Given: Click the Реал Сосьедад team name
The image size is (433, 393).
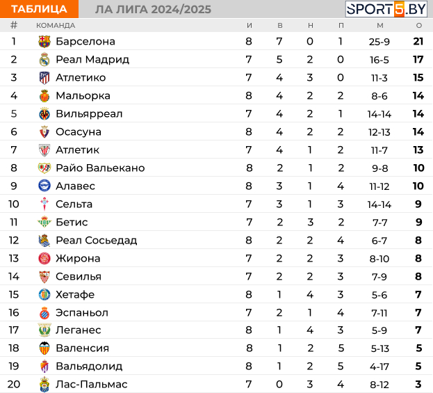Looking at the screenshot, I should [97, 240].
